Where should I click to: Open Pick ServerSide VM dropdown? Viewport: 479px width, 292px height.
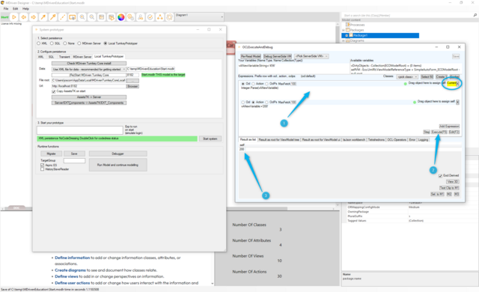click(x=311, y=56)
